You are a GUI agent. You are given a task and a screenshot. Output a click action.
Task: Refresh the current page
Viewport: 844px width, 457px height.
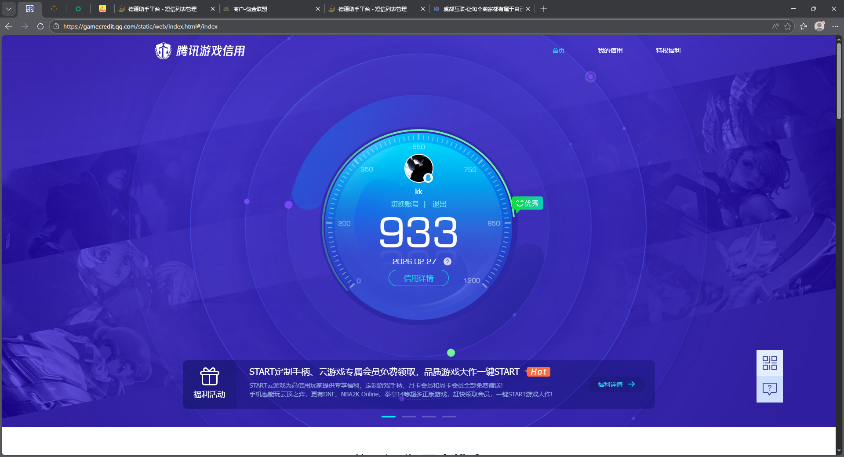pos(40,26)
